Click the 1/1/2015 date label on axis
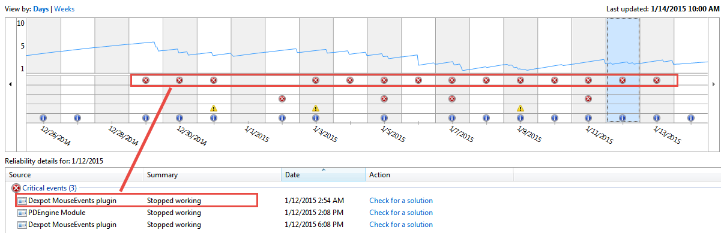This screenshot has width=721, height=233. (x=256, y=133)
